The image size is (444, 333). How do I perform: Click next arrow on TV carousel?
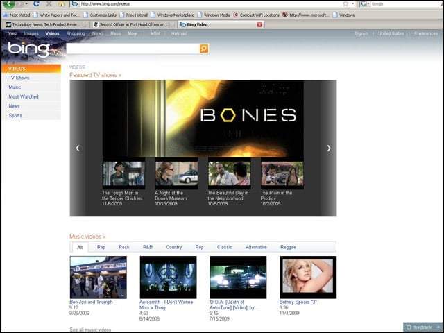tap(329, 148)
